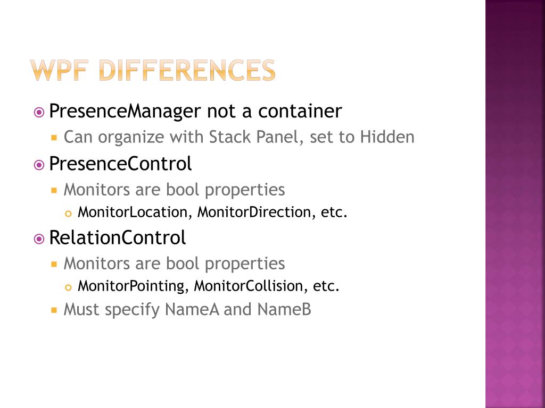Click the square bullet under PresenceControl
Image resolution: width=545 pixels, height=408 pixels.
tap(54, 191)
